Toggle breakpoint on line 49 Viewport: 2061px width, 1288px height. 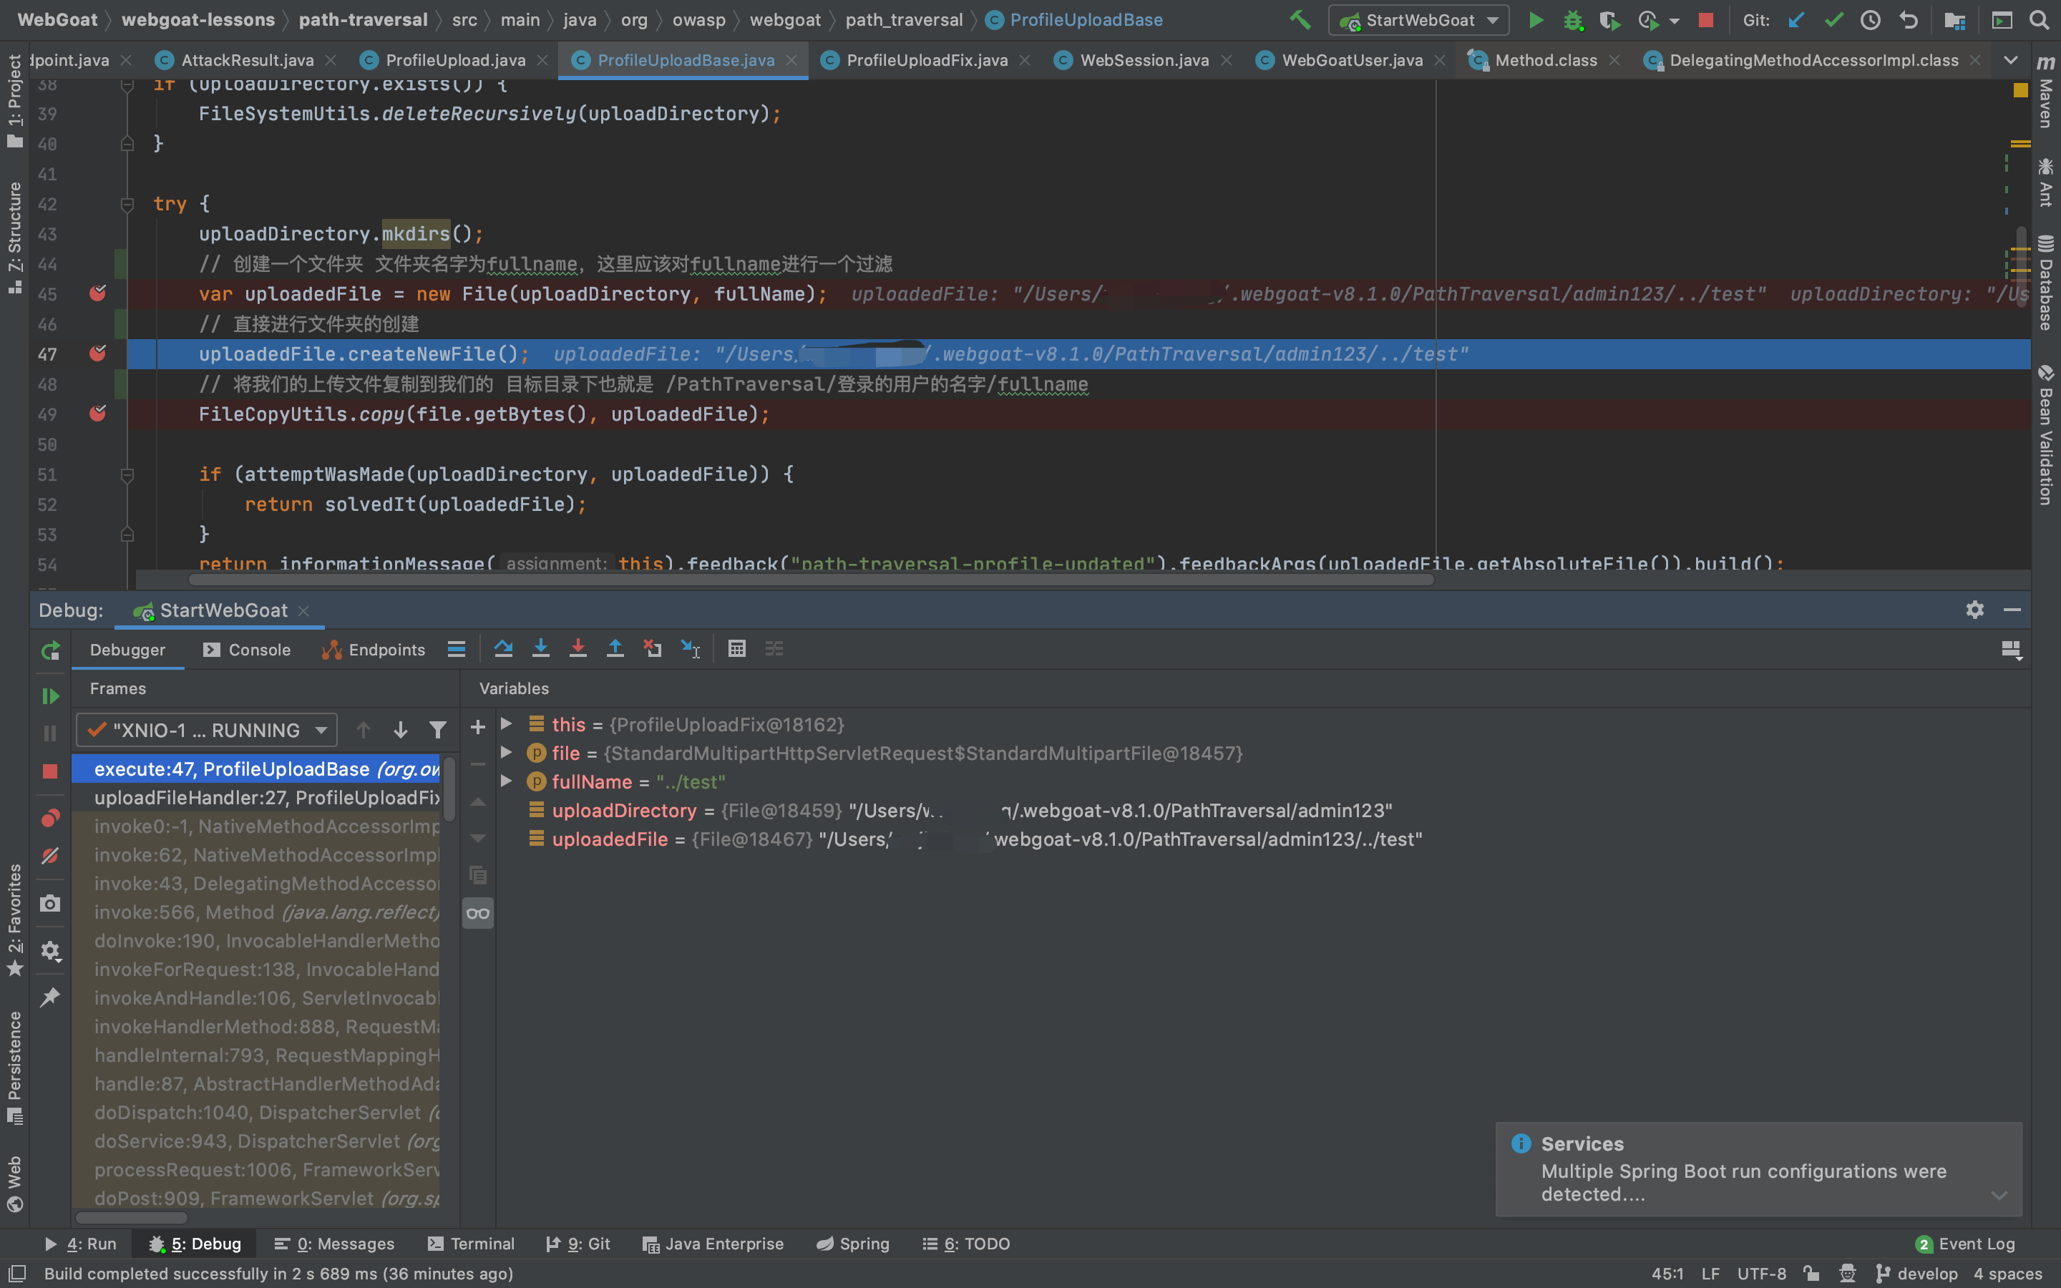(x=98, y=414)
